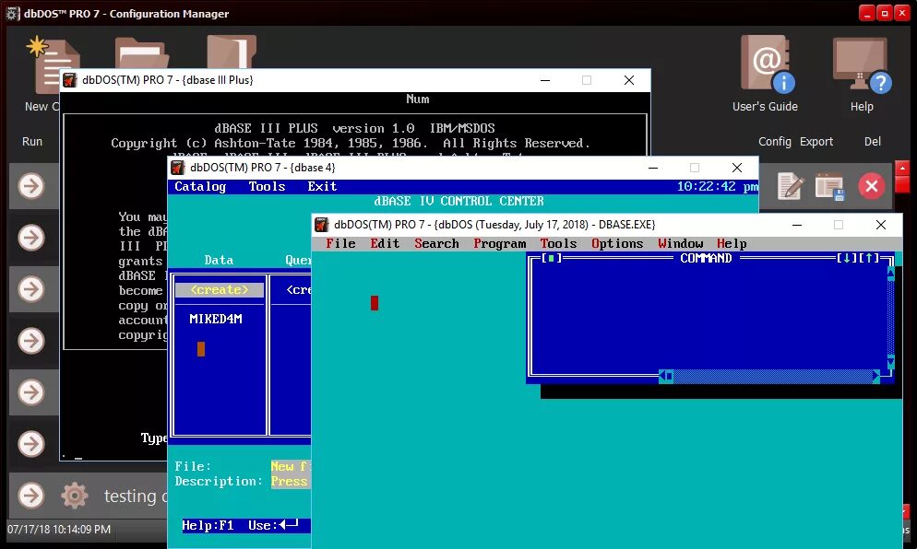The width and height of the screenshot is (917, 549).
Task: Open the Window menu in DBASE.EXE
Action: (x=681, y=243)
